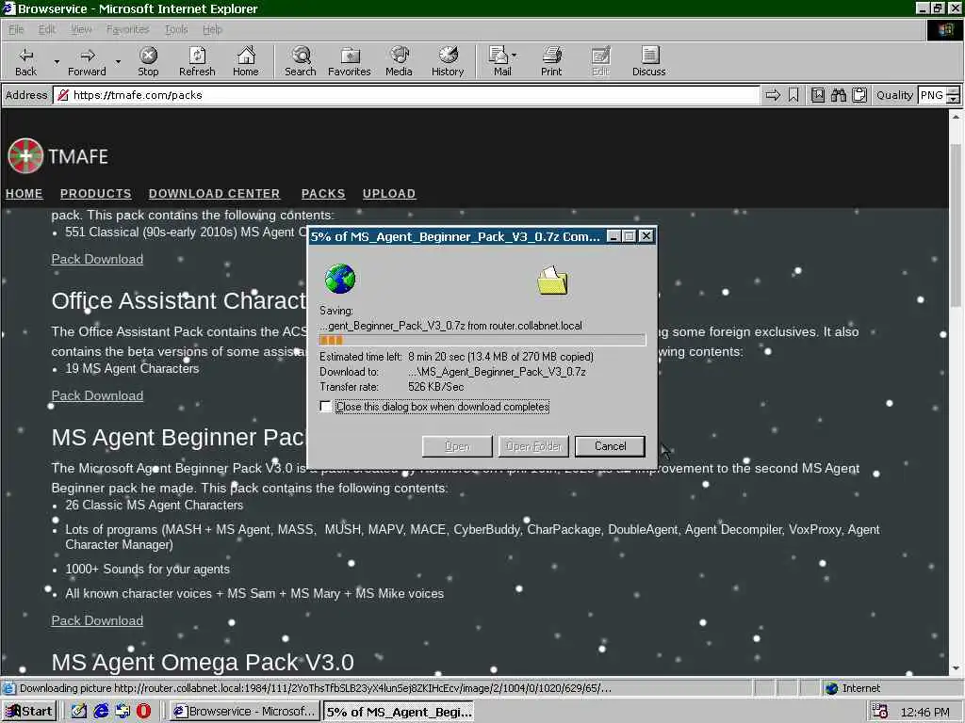Click the binoculars find icon
Image resolution: width=965 pixels, height=723 pixels.
838,95
